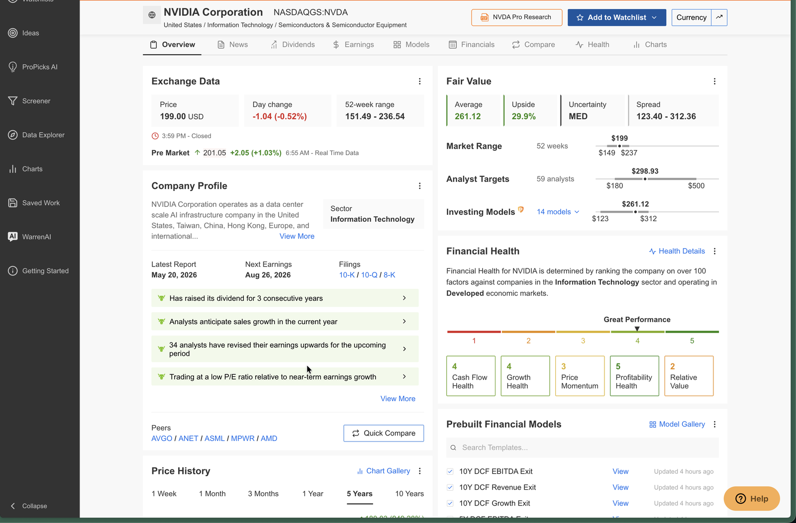Expand analysts anticipate sales growth tip
The image size is (796, 523).
285,322
